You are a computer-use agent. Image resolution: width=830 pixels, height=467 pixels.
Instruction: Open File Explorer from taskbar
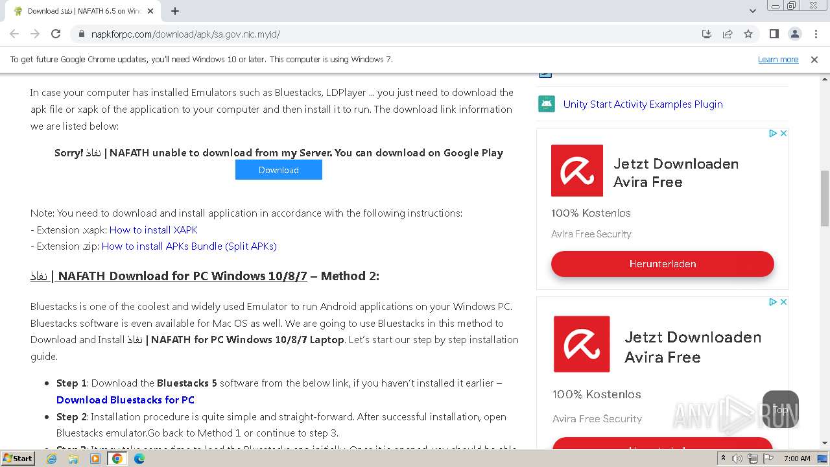pos(73,459)
